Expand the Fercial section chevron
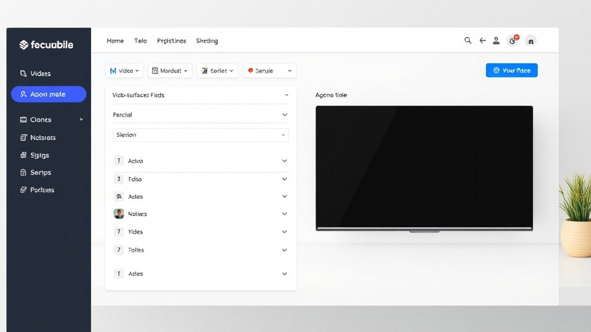 click(285, 115)
